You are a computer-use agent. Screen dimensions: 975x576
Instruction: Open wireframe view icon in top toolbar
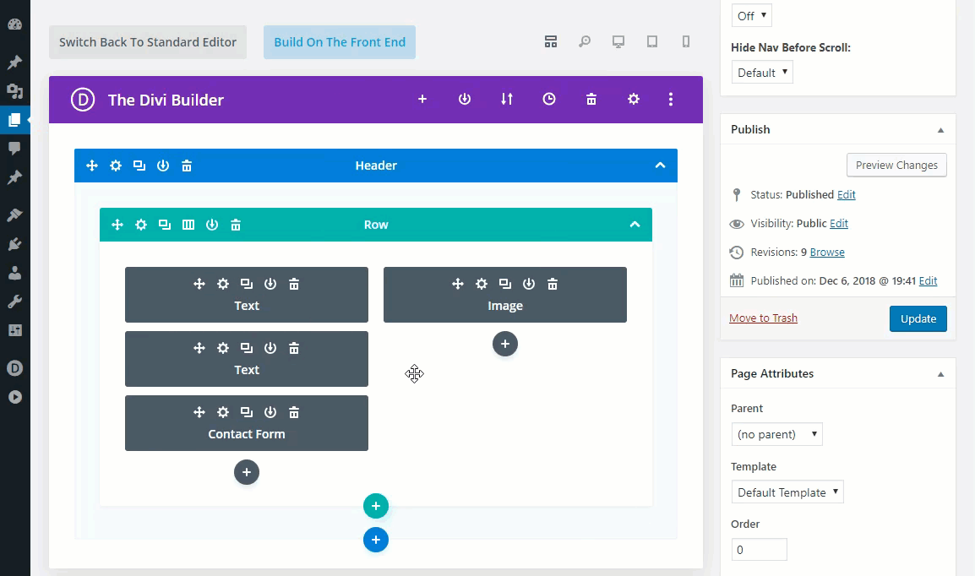click(550, 41)
